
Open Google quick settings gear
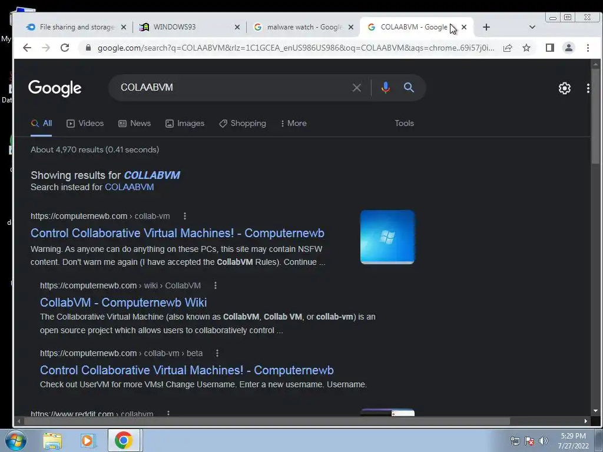pos(565,88)
